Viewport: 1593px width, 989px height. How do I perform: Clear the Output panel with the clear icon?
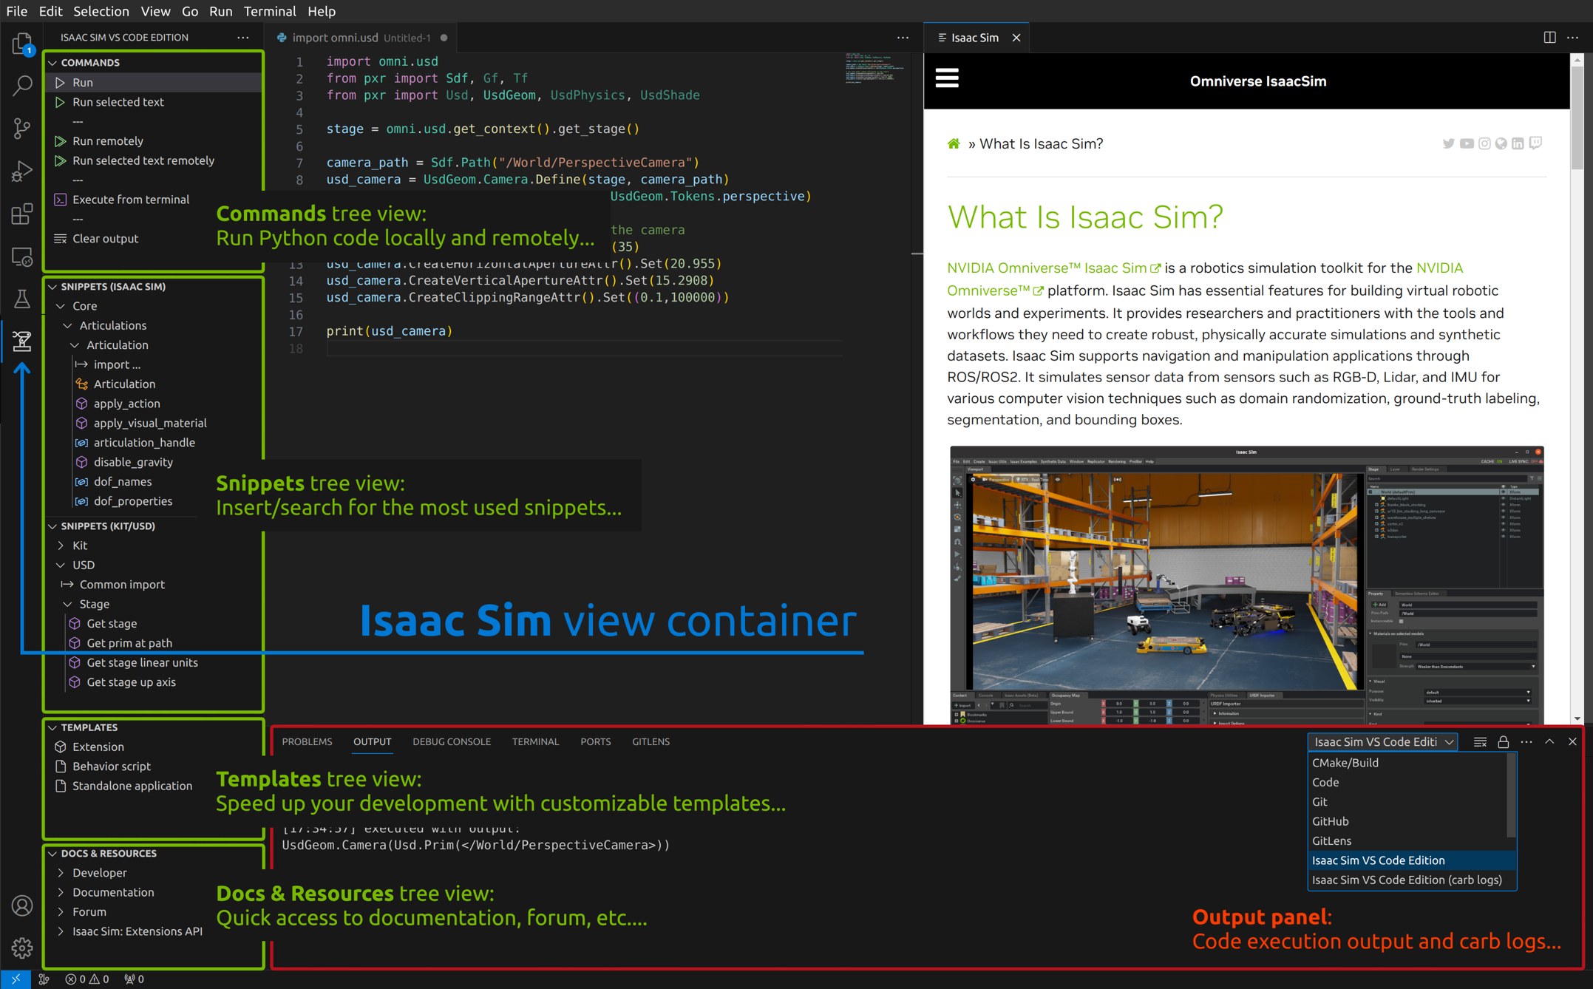coord(1481,741)
